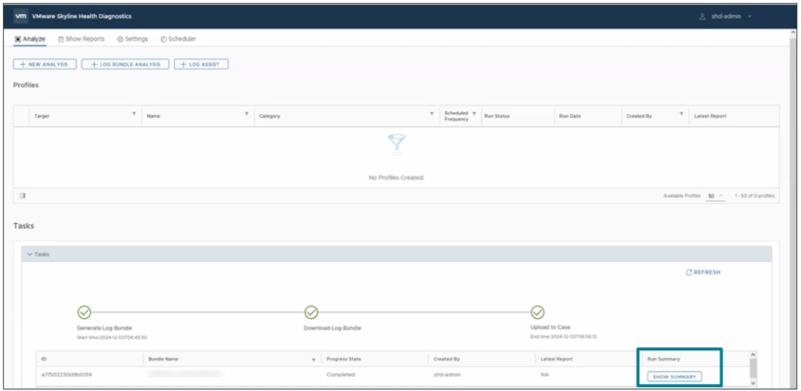Toggle the column picker icon below Profiles grid
The image size is (801, 391).
click(x=23, y=195)
